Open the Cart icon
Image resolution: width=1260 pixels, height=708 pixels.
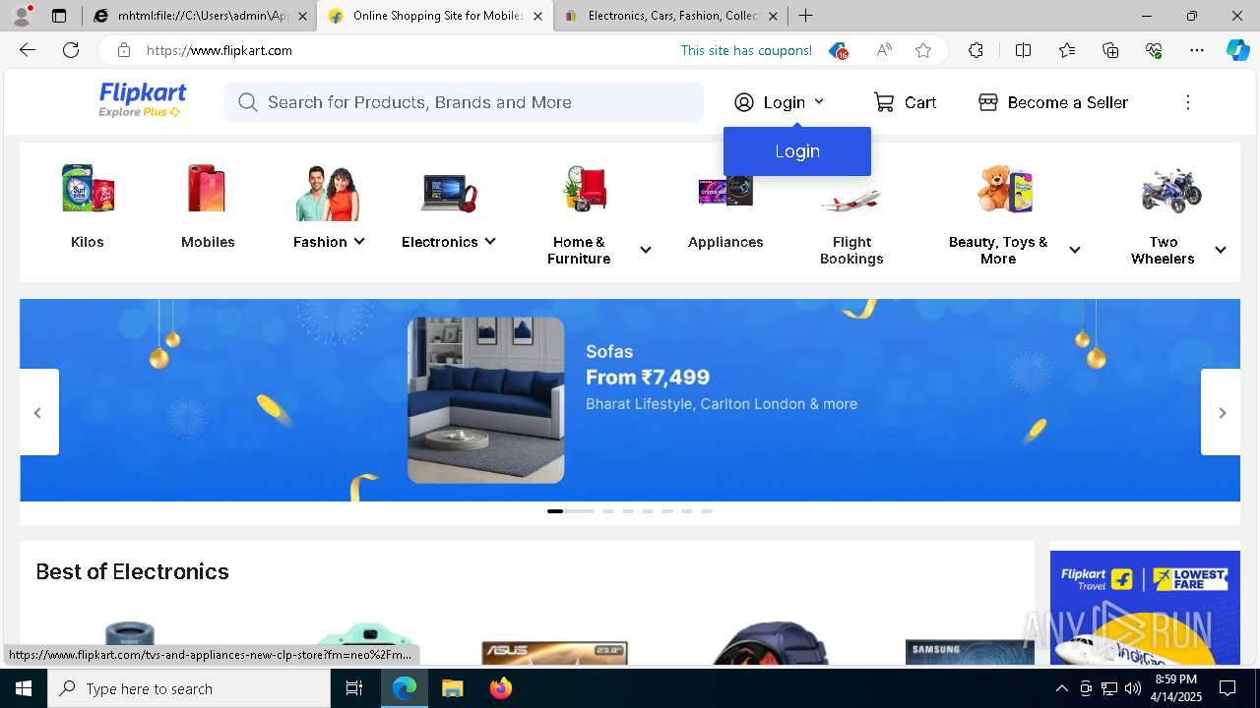(884, 102)
